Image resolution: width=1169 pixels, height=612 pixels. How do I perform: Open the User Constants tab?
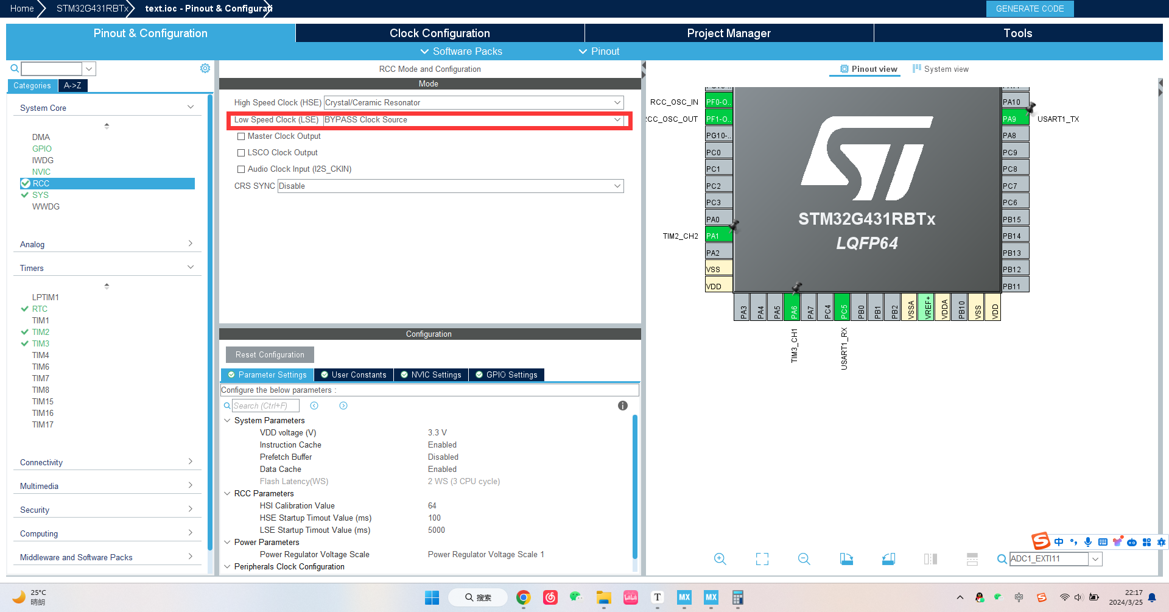point(354,375)
